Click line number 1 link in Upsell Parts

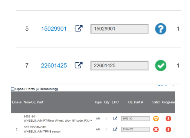17,118
